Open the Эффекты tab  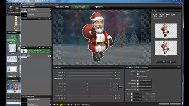coord(99,7)
